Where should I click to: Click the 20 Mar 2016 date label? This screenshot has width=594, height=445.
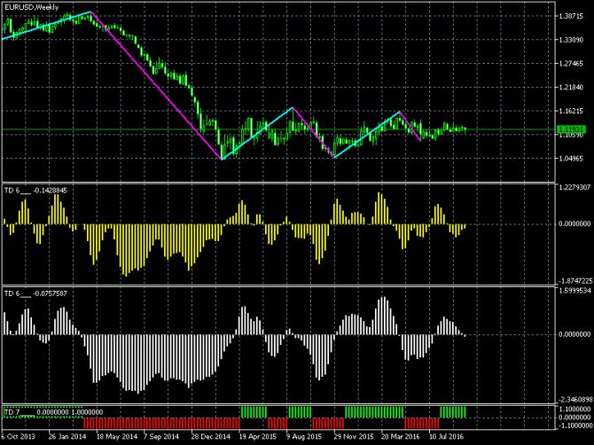coord(401,437)
